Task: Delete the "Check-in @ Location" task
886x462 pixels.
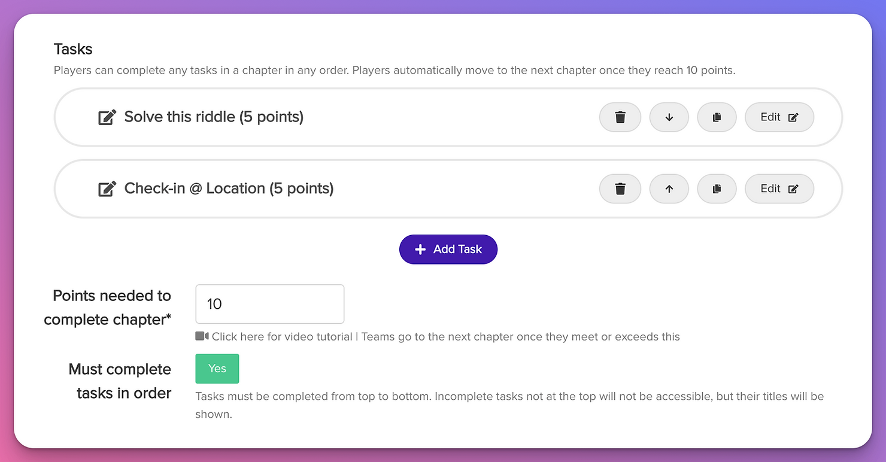Action: point(620,189)
